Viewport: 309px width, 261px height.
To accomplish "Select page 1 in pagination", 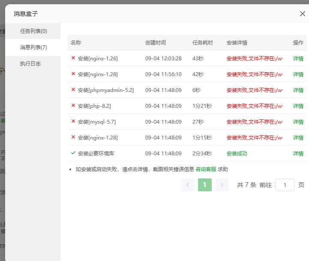I will tap(205, 185).
